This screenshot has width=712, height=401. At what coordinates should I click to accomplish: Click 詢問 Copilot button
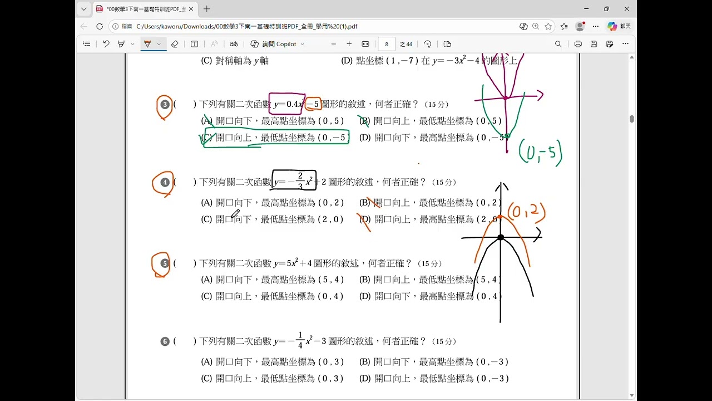point(273,44)
